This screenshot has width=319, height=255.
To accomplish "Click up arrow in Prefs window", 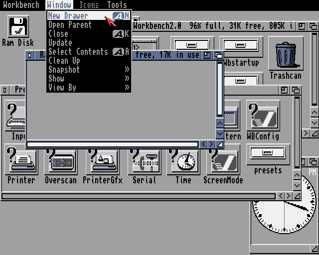I will (297, 175).
